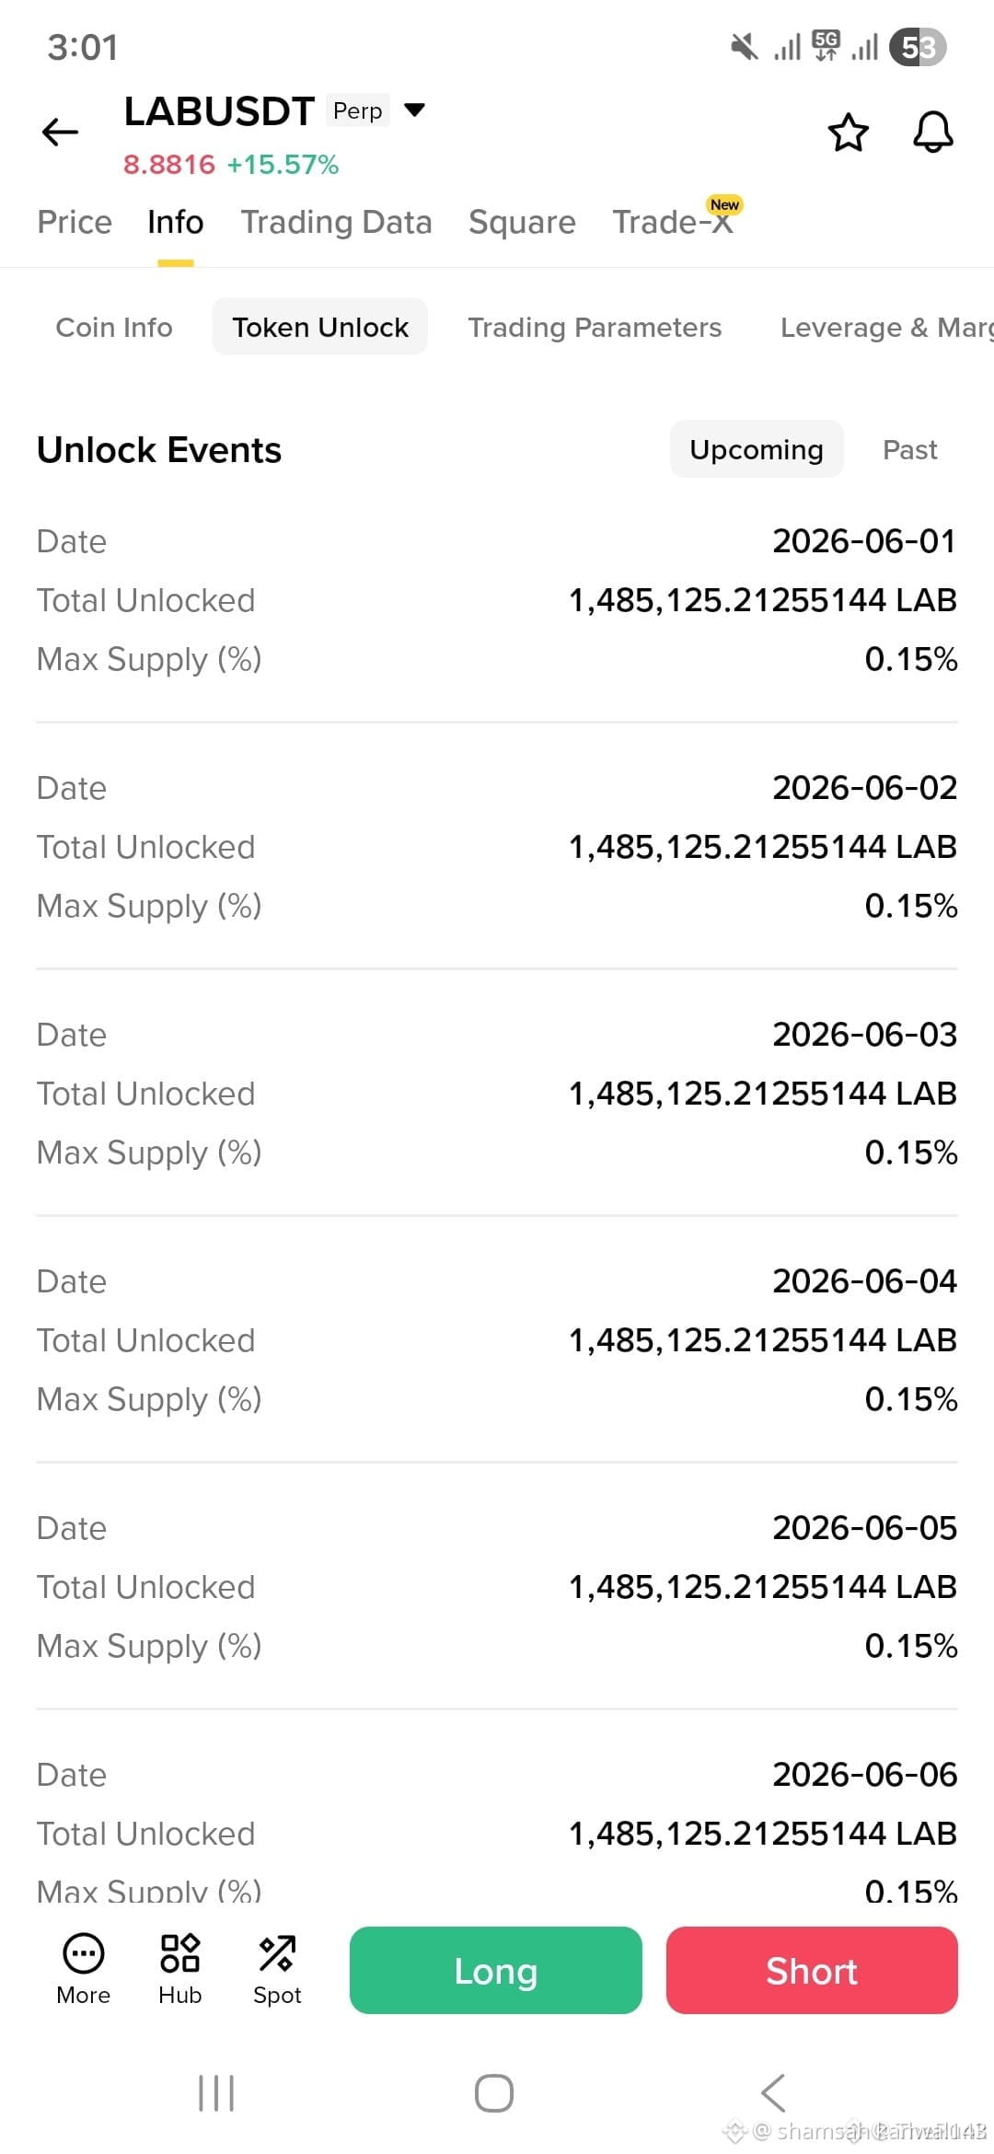The image size is (994, 2154).
Task: Switch to the Price tab
Action: click(75, 222)
